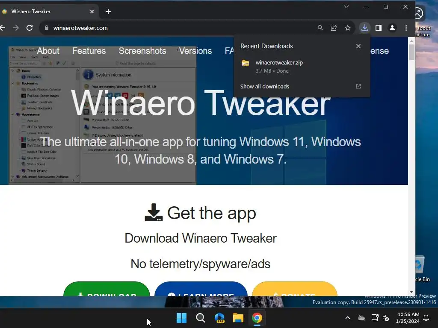
Task: Click the Download Winaero Tweaker text
Action: click(201, 238)
